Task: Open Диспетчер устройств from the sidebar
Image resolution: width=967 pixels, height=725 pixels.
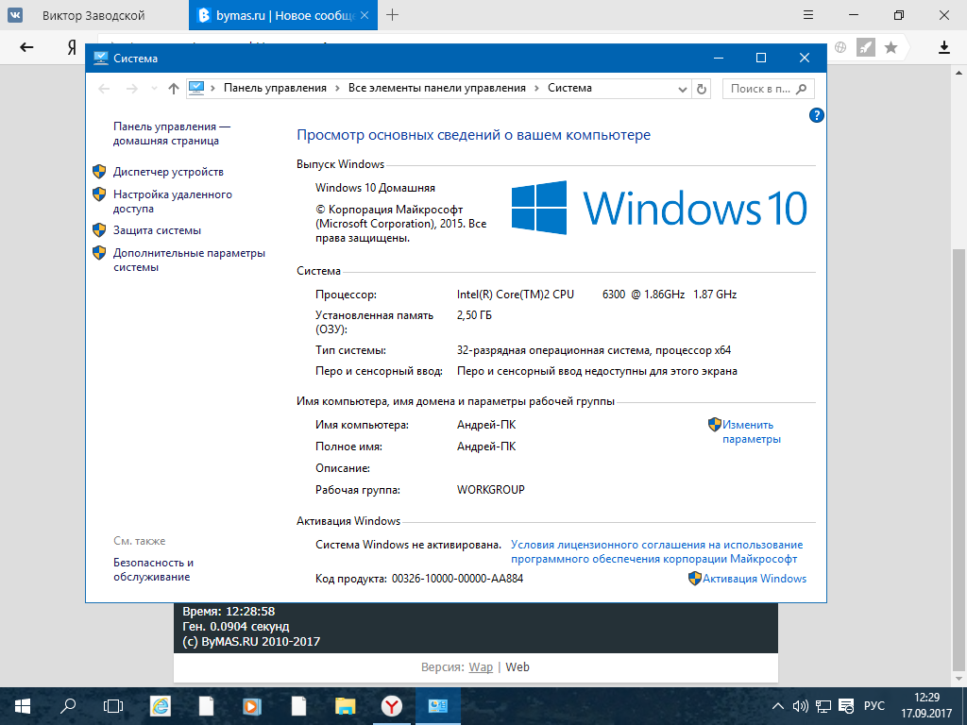Action: 168,172
